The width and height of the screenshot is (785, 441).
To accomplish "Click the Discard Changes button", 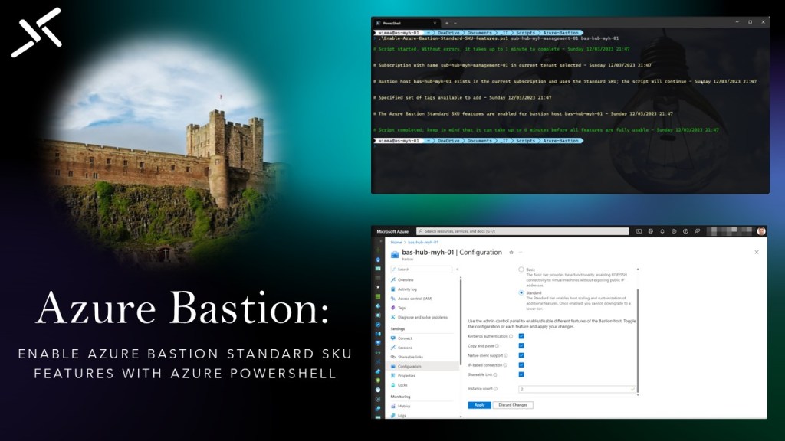I will click(x=513, y=405).
